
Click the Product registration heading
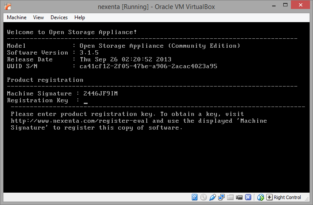(45, 80)
